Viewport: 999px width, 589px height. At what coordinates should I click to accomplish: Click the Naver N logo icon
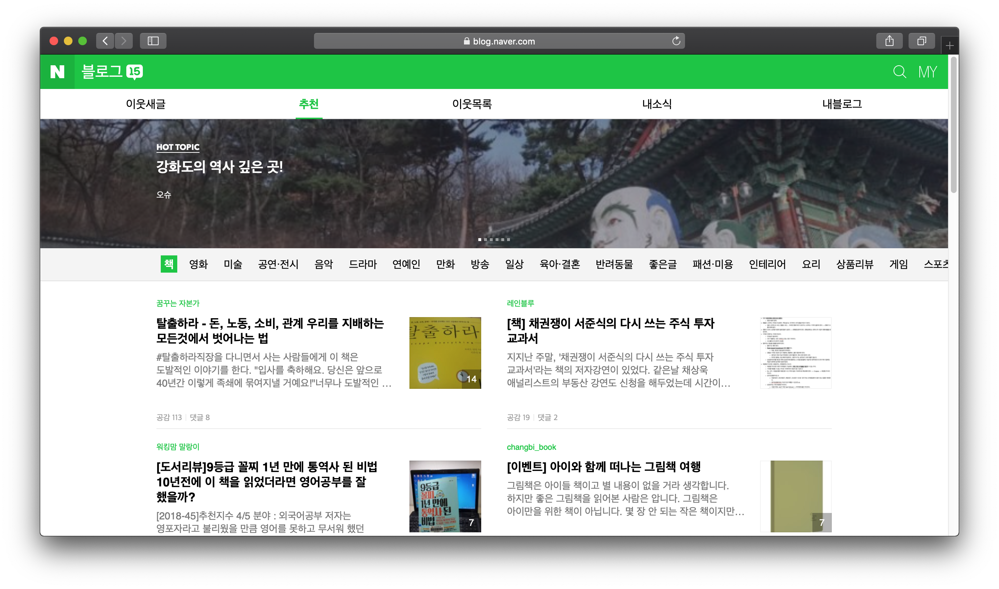click(x=57, y=72)
